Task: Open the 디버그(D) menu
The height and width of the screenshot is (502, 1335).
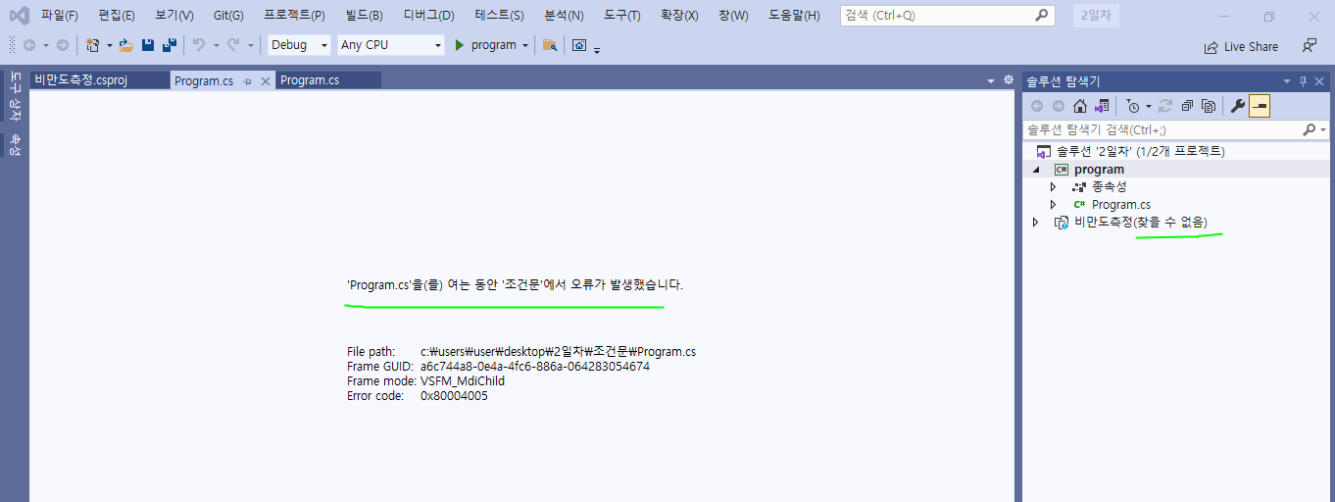Action: (429, 16)
